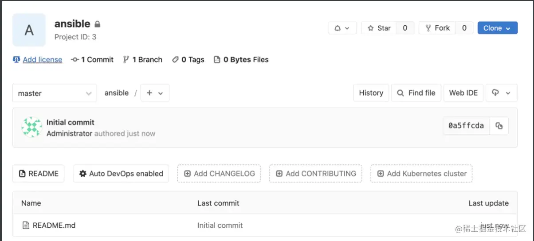
Task: Click the download source code icon
Action: click(501, 93)
